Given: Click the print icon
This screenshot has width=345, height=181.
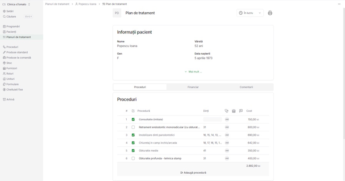Looking at the screenshot, I should pyautogui.click(x=270, y=13).
